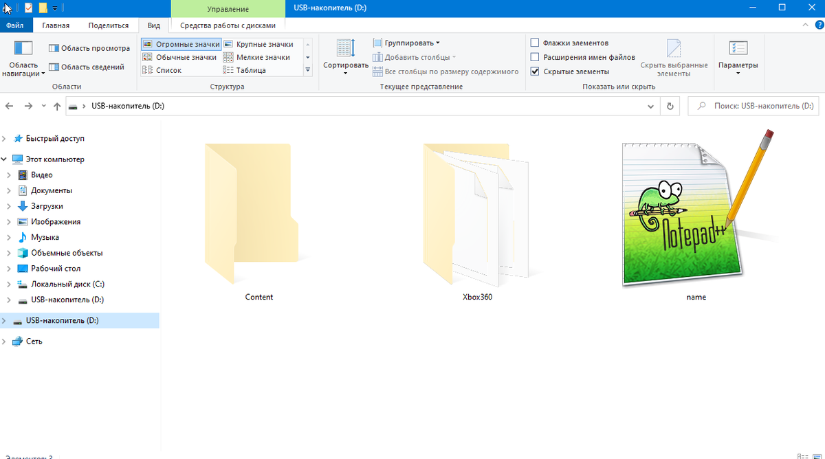Click the search USB drive field

tap(754, 107)
